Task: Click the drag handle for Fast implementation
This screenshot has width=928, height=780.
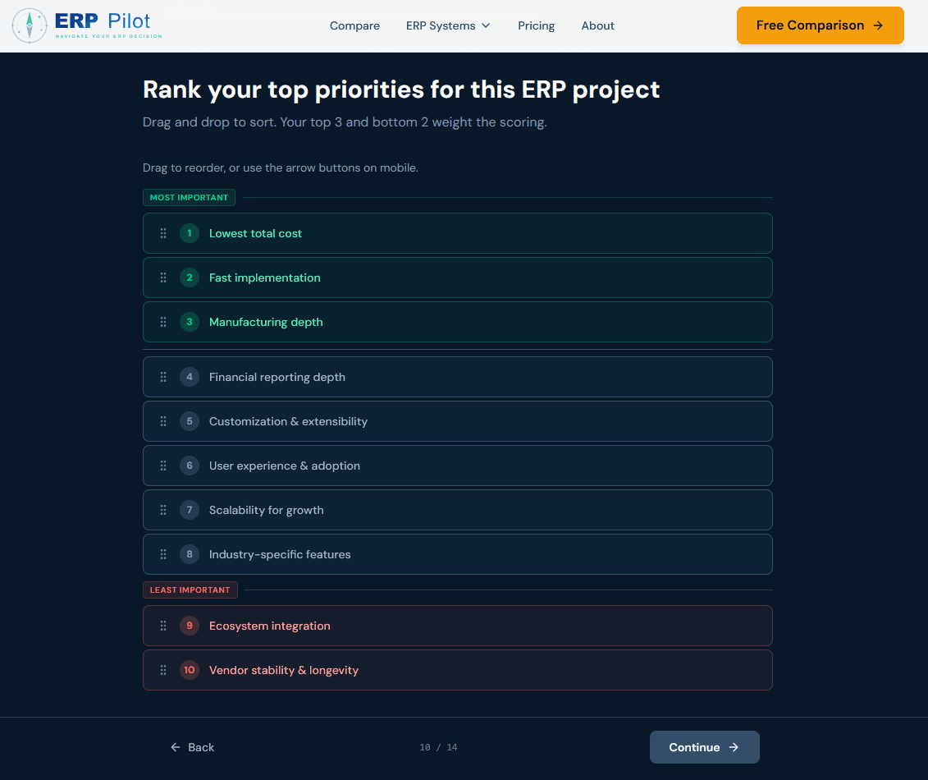Action: (163, 278)
